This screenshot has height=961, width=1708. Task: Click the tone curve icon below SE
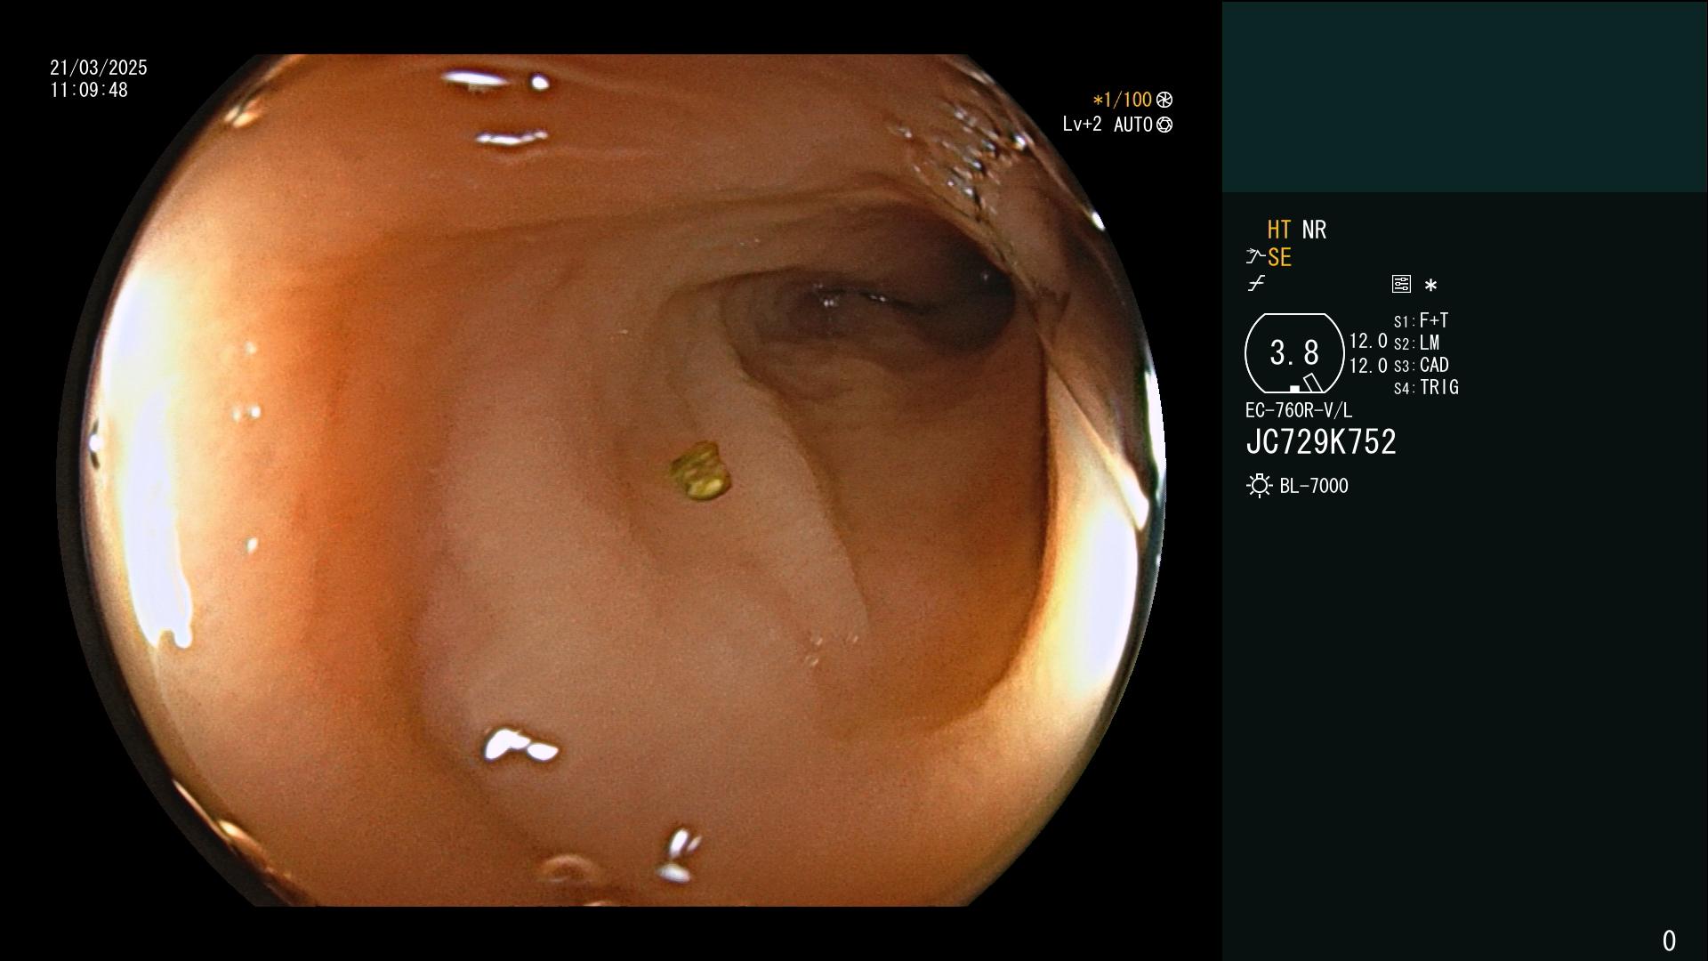point(1256,284)
